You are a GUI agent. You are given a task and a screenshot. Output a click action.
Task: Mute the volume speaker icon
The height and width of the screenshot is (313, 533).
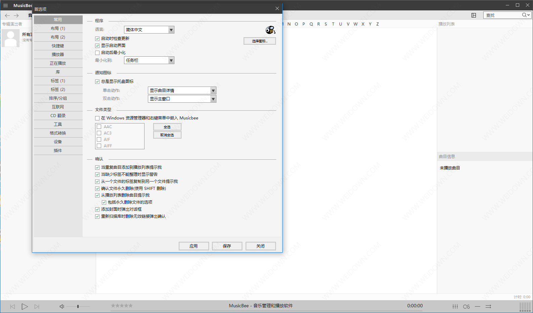click(62, 306)
